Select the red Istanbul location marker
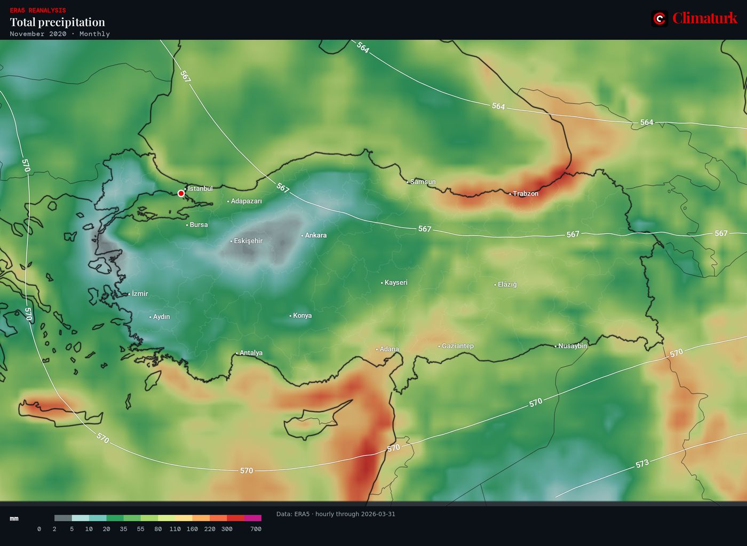The image size is (747, 546). click(x=181, y=193)
